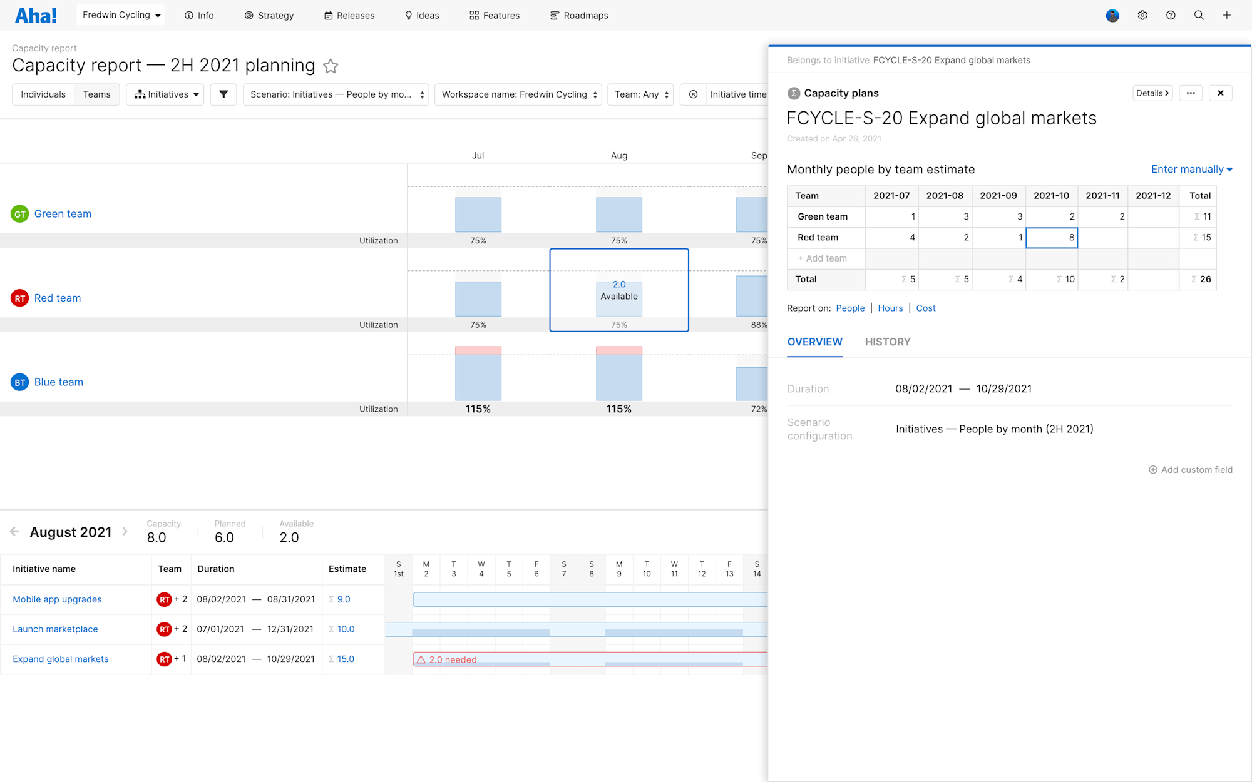
Task: Open the help question mark icon
Action: [x=1171, y=15]
